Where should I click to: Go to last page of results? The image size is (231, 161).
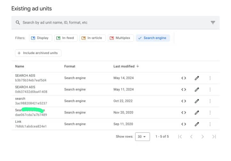[x=214, y=137]
